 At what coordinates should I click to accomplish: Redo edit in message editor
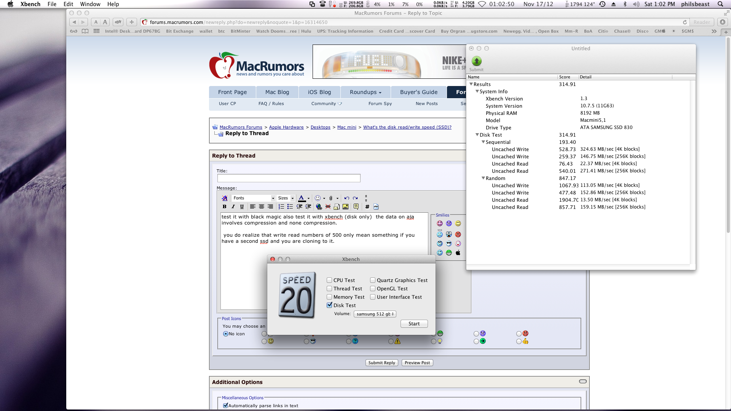(355, 198)
